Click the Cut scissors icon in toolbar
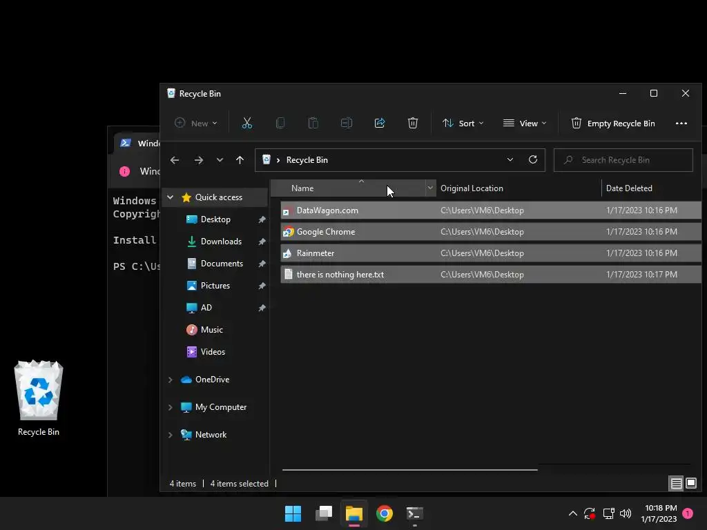The width and height of the screenshot is (707, 530). (246, 123)
